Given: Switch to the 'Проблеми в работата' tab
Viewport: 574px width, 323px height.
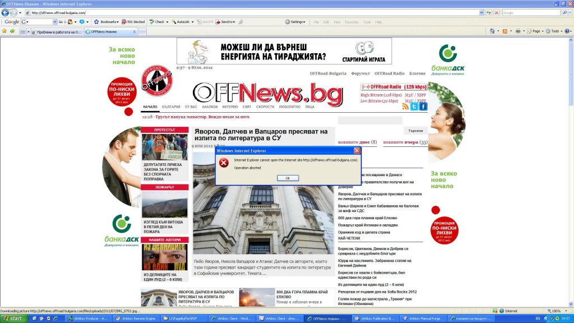Looking at the screenshot, I should pos(57,32).
